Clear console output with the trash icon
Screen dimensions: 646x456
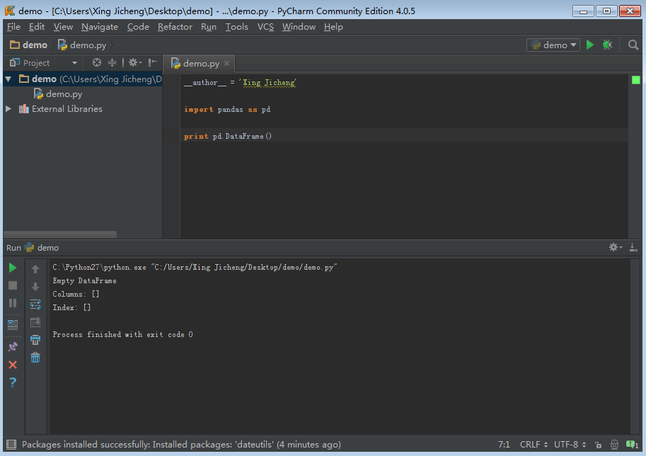coord(35,358)
